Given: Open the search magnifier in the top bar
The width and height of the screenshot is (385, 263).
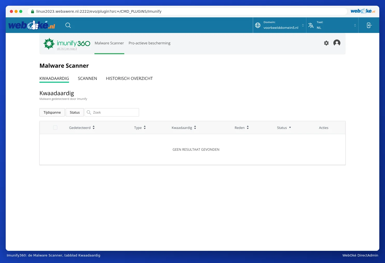Looking at the screenshot, I should pos(68,25).
